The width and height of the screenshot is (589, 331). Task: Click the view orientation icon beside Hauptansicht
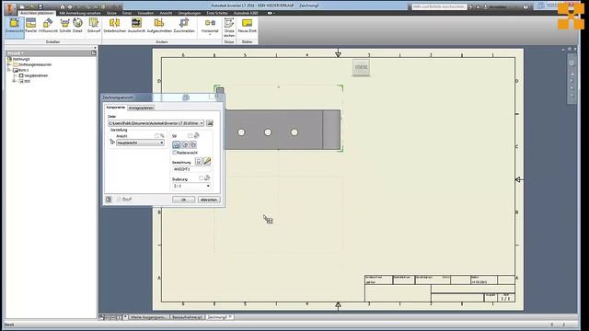tap(112, 143)
